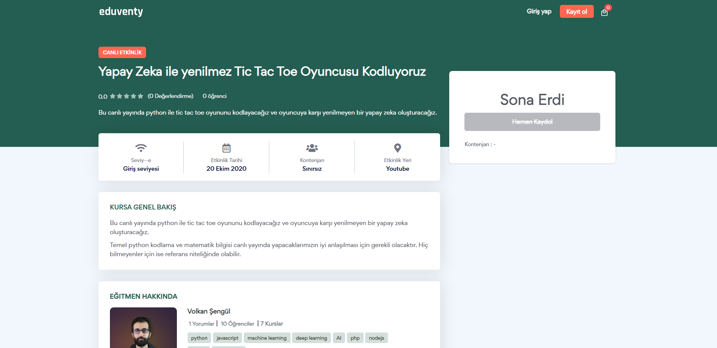Open the Volkan Şengül instructor name link
The image size is (717, 348).
209,311
